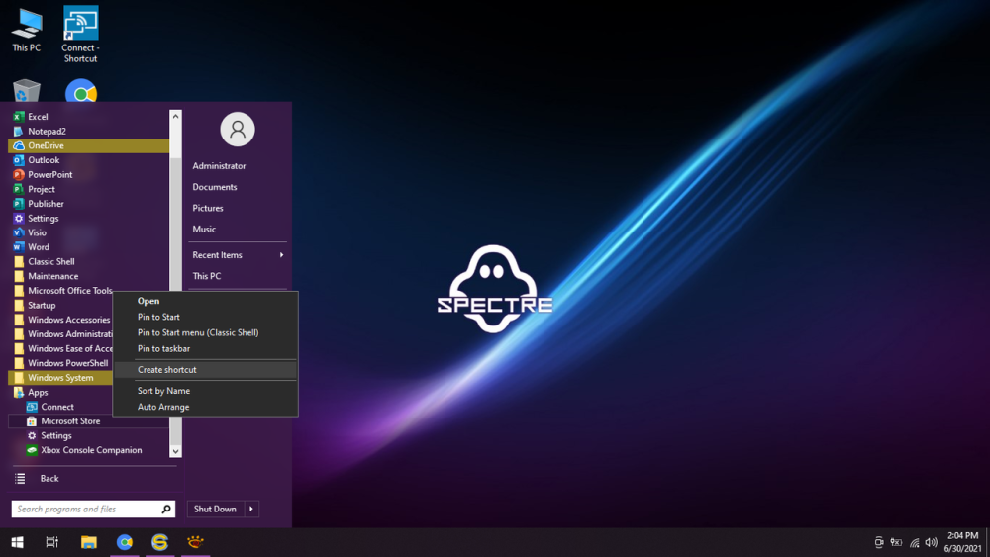
Task: Open the network icon in system tray
Action: click(914, 542)
